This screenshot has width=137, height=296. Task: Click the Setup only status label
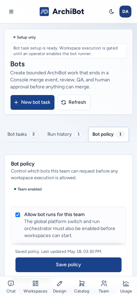(x=25, y=38)
